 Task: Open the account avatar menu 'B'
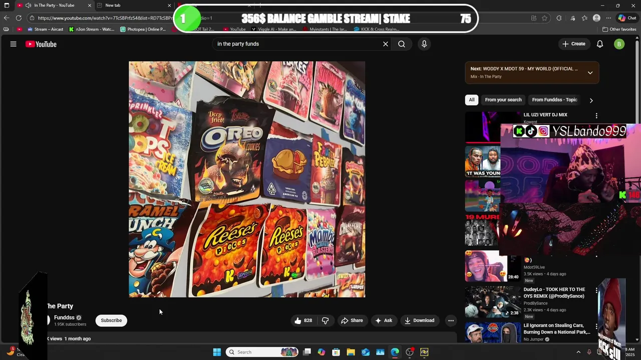(x=619, y=44)
